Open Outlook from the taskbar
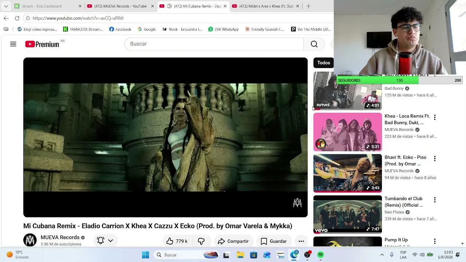Image resolution: width=466 pixels, height=262 pixels. (267, 255)
